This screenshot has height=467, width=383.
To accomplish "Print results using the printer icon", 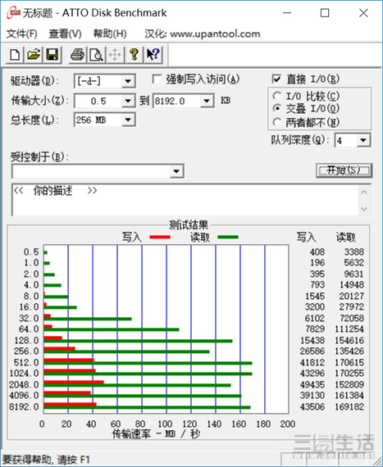I will click(77, 55).
